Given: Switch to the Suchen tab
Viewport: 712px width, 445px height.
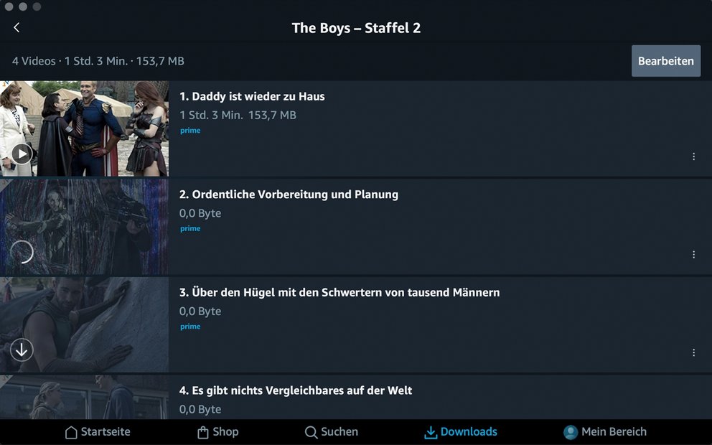Looking at the screenshot, I should click(332, 432).
